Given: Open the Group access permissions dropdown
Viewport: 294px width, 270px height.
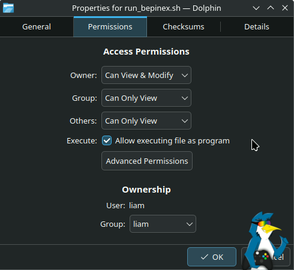Looking at the screenshot, I should click(x=146, y=98).
